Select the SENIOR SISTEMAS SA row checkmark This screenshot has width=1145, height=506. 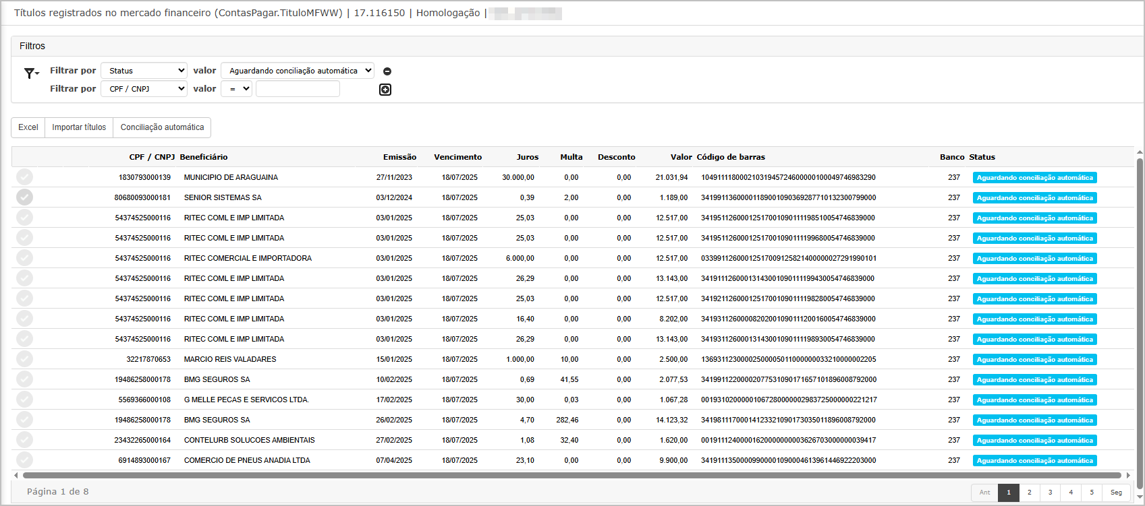tap(24, 197)
